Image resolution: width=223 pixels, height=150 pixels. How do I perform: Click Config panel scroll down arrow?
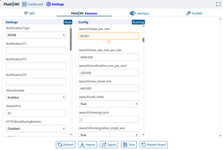(143, 135)
